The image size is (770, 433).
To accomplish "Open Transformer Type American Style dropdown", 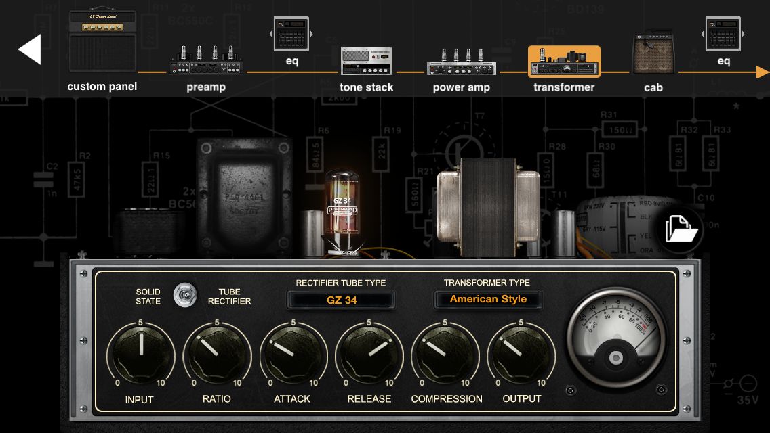I will (x=488, y=299).
